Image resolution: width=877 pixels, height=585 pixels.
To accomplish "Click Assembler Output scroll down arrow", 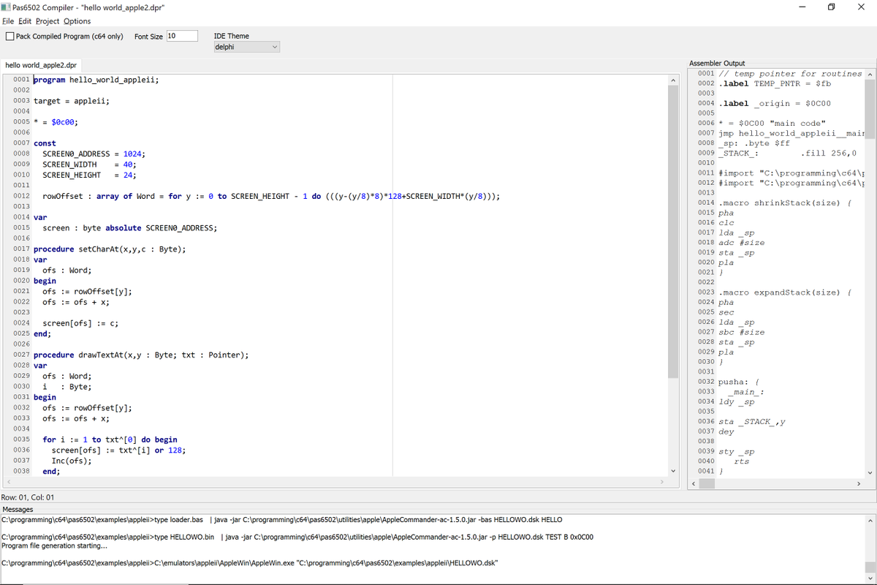I will [x=870, y=472].
